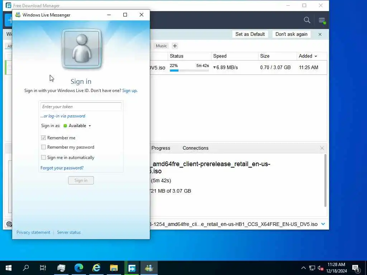Open the Server status link
The height and width of the screenshot is (275, 367).
tap(69, 232)
